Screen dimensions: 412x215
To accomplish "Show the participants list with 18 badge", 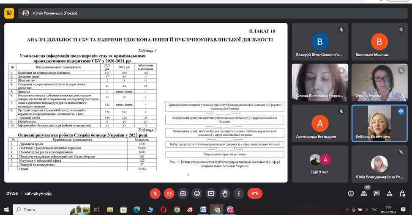I will pyautogui.click(x=364, y=193).
